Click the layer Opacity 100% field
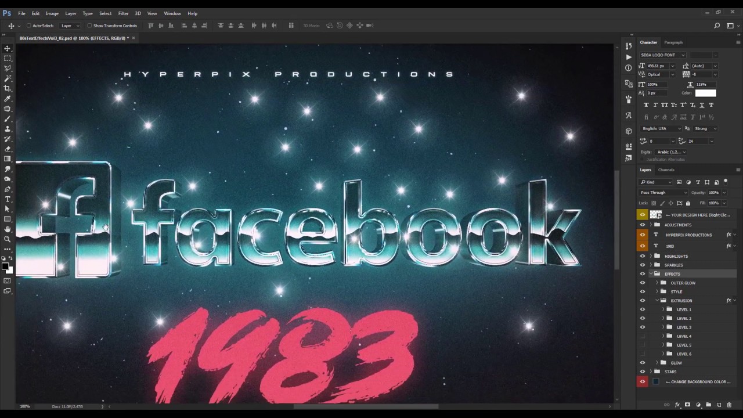This screenshot has width=743, height=418. pos(713,193)
